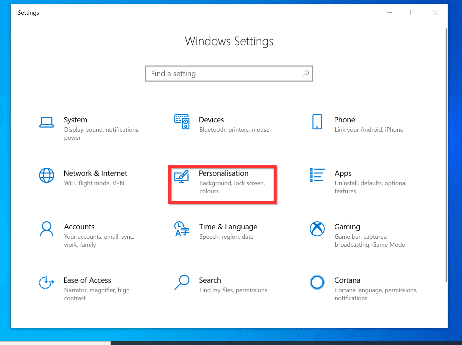Open the Phone heading
Image resolution: width=462 pixels, height=345 pixels.
click(344, 120)
